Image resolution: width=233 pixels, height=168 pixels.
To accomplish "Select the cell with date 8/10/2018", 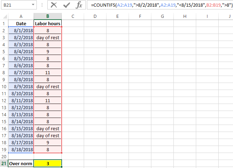I will [21, 93].
